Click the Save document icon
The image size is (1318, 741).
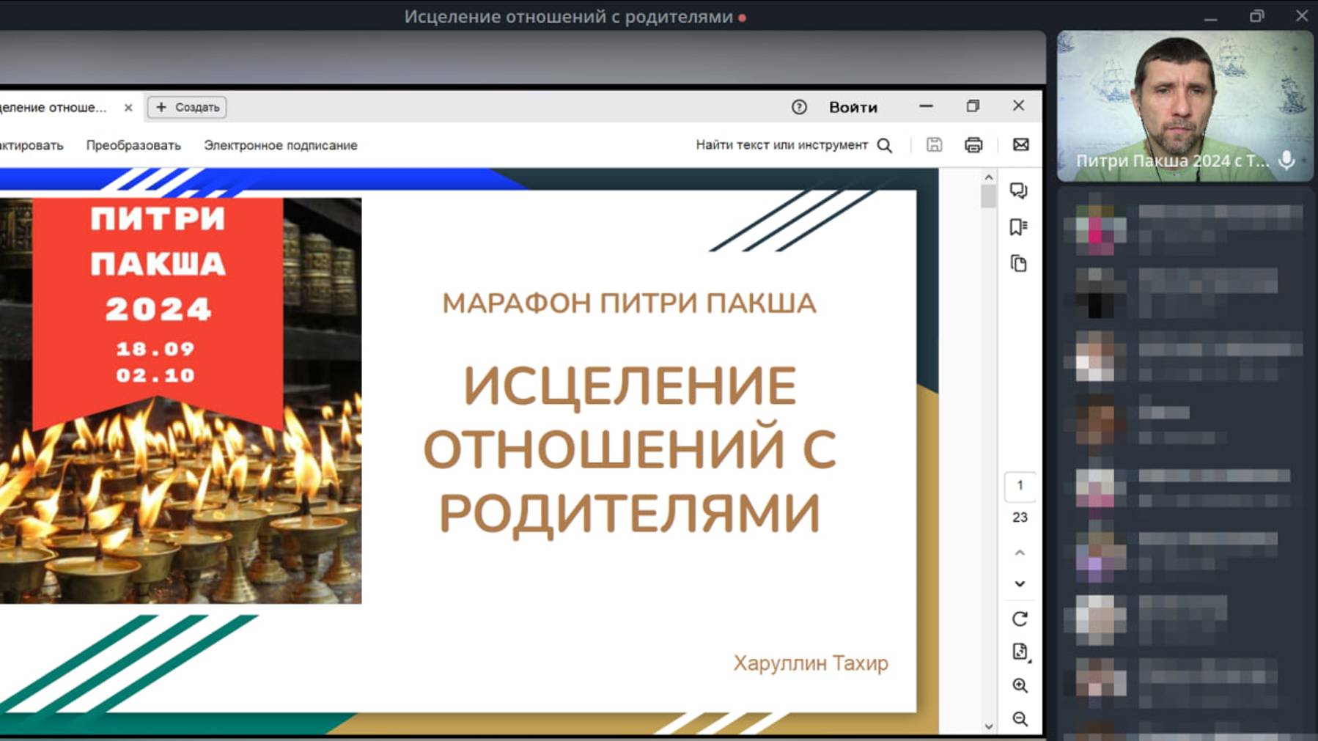click(933, 144)
